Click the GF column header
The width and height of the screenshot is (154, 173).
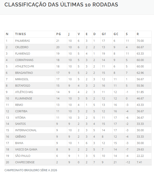click(104, 34)
